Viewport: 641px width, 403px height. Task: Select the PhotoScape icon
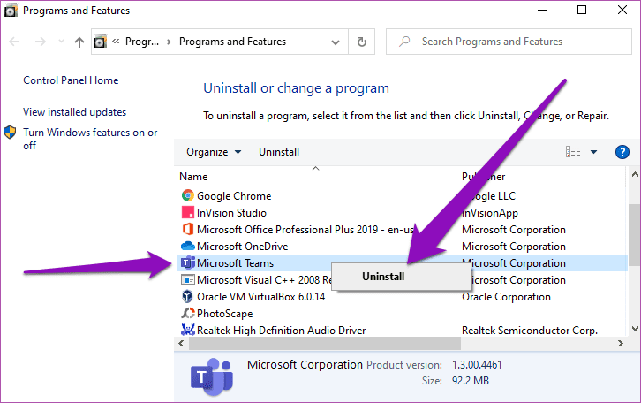coord(188,314)
